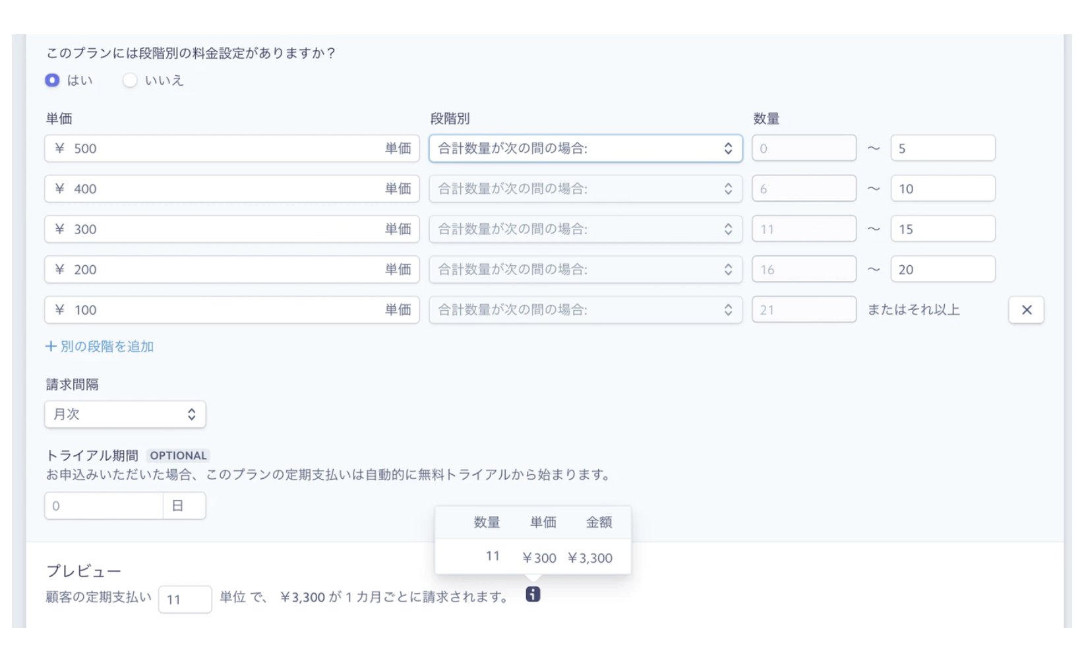This screenshot has width=1084, height=657.
Task: Open the tier condition dropdown for the ¥500 row
Action: pos(586,148)
